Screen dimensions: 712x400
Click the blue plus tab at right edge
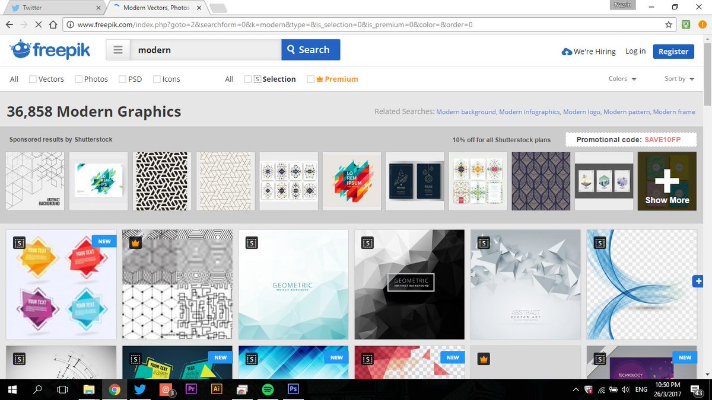[x=698, y=282]
